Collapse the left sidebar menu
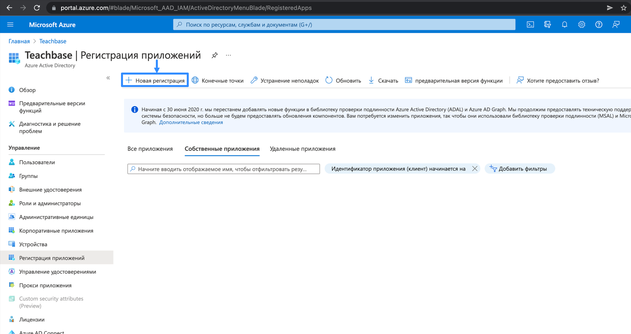This screenshot has width=631, height=334. (108, 78)
